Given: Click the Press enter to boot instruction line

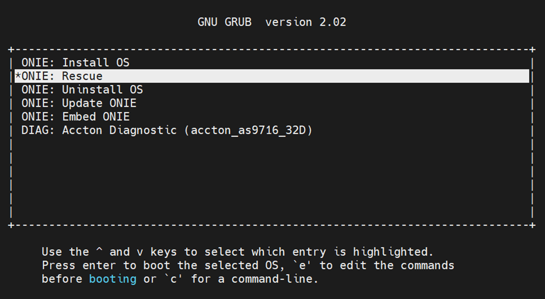Looking at the screenshot, I should pyautogui.click(x=248, y=265).
